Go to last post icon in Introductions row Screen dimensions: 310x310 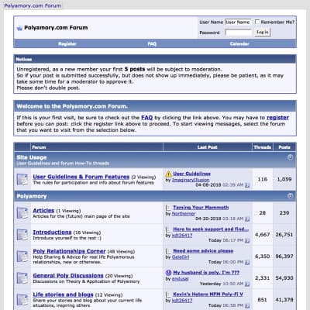click(x=247, y=240)
